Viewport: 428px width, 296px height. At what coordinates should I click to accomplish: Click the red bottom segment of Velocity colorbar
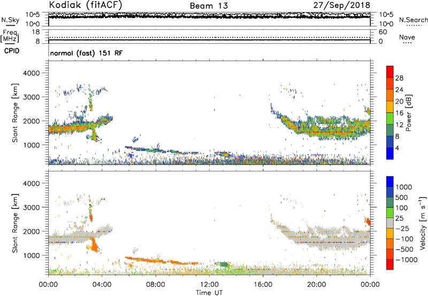pyautogui.click(x=390, y=264)
